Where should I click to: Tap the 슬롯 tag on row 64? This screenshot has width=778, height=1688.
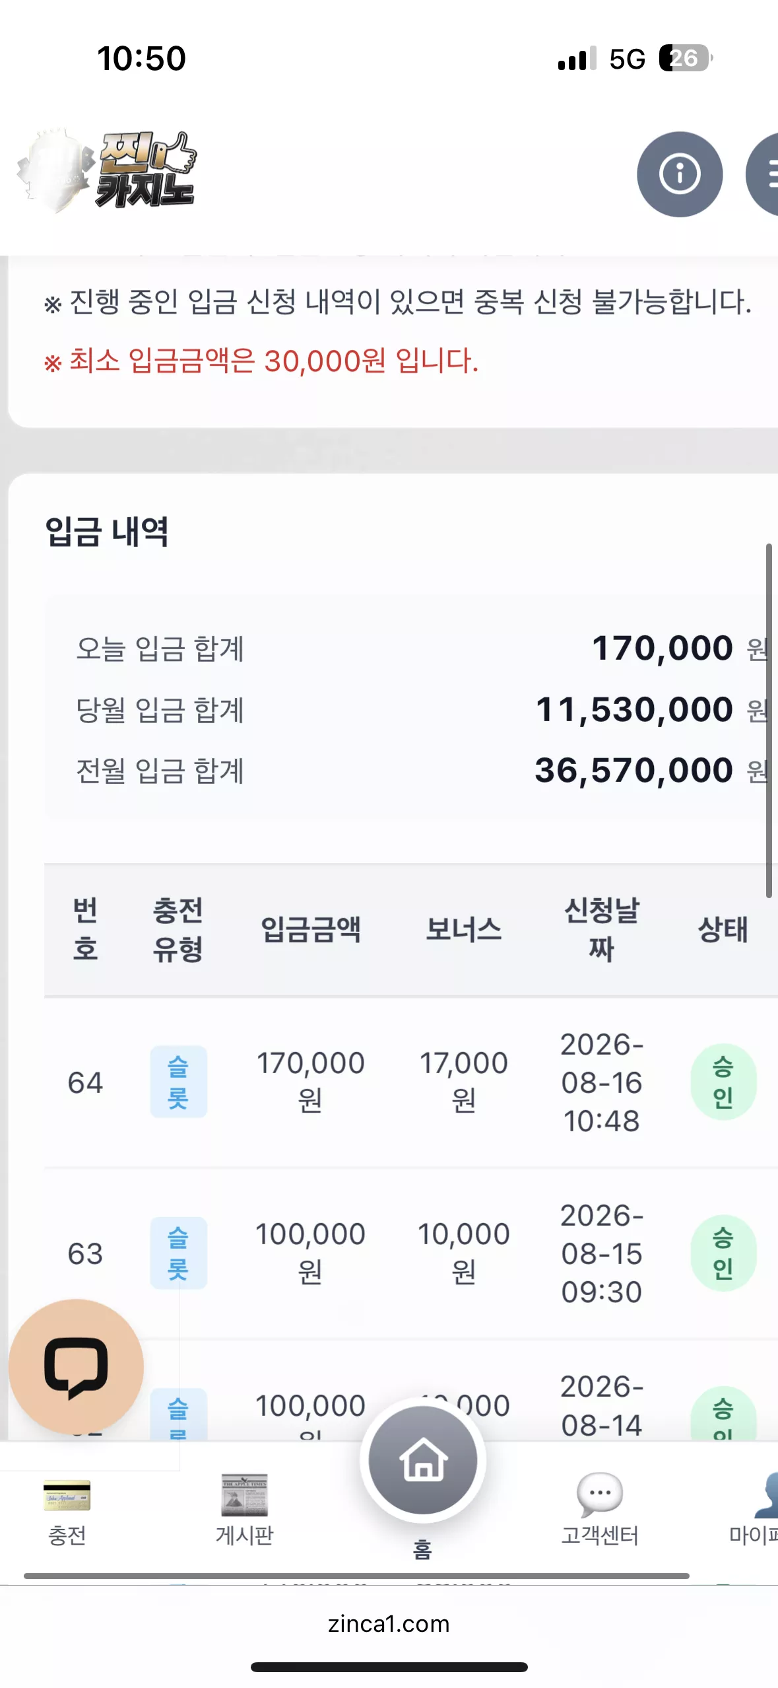tap(178, 1082)
